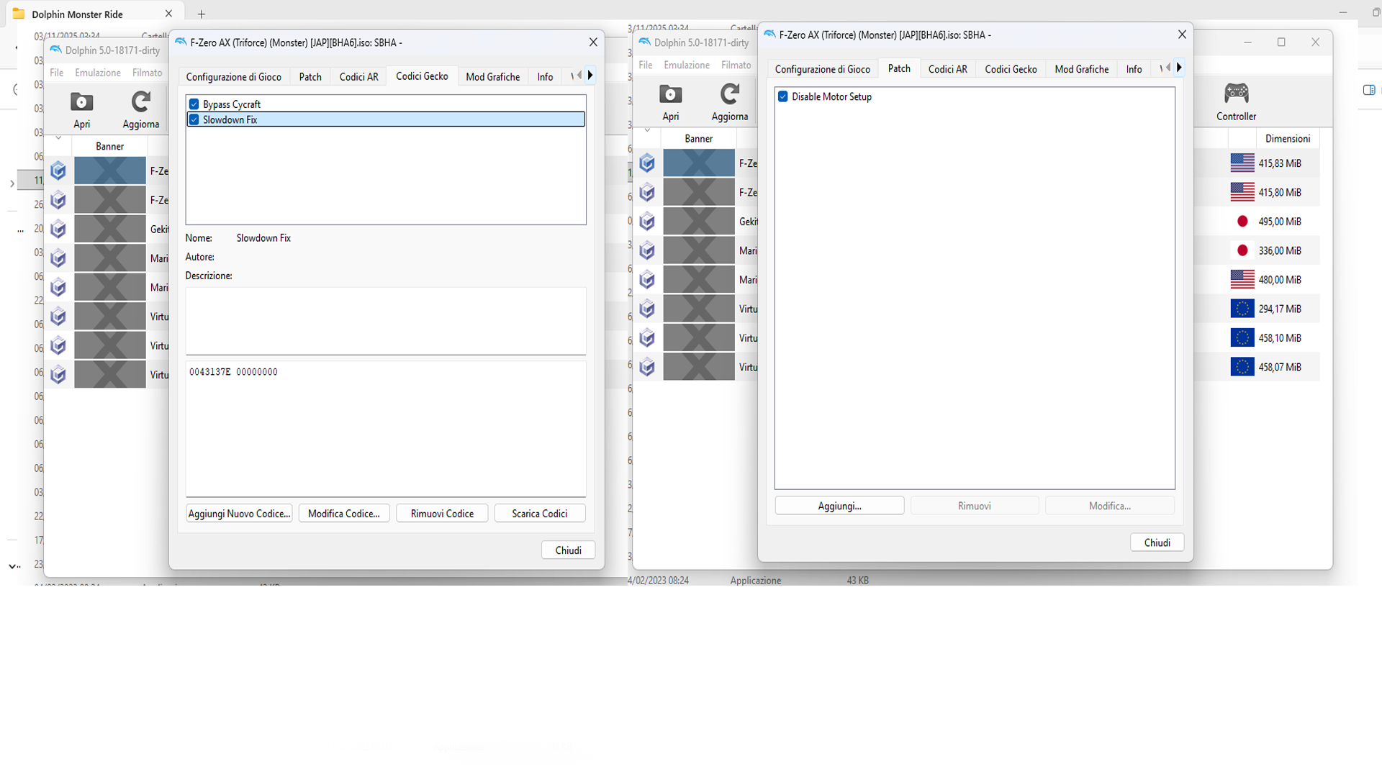Click Chiudi in Patch dialog

tap(1157, 542)
